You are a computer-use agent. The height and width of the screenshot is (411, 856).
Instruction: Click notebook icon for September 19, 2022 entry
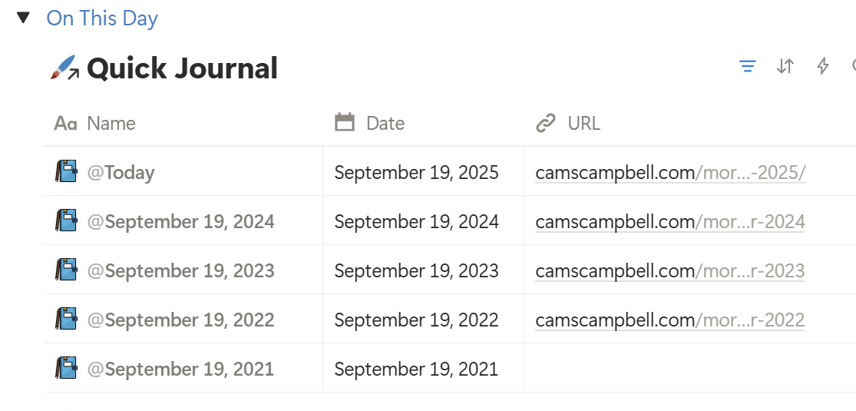(67, 320)
